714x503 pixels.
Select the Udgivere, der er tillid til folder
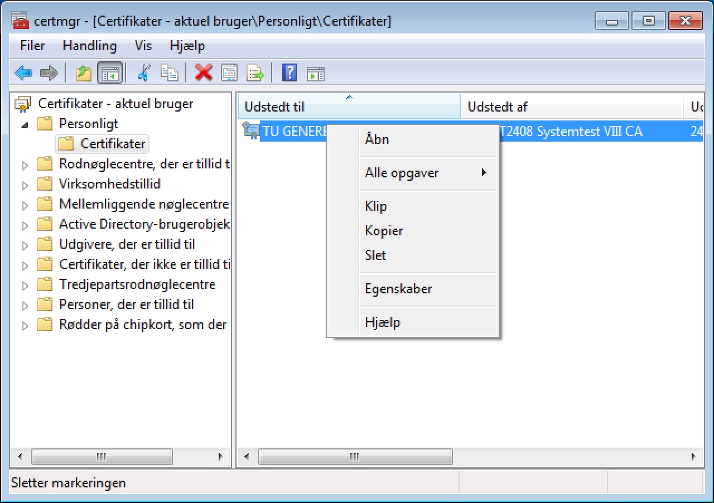(127, 244)
